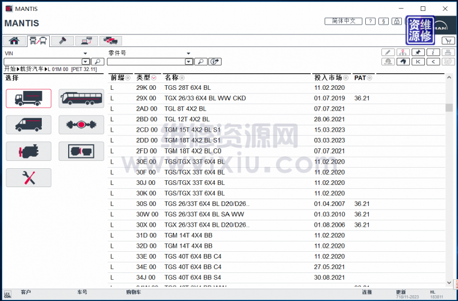The height and width of the screenshot is (301, 458).
Task: Expand the 零件号 label dropdown arrow
Action: 188,53
